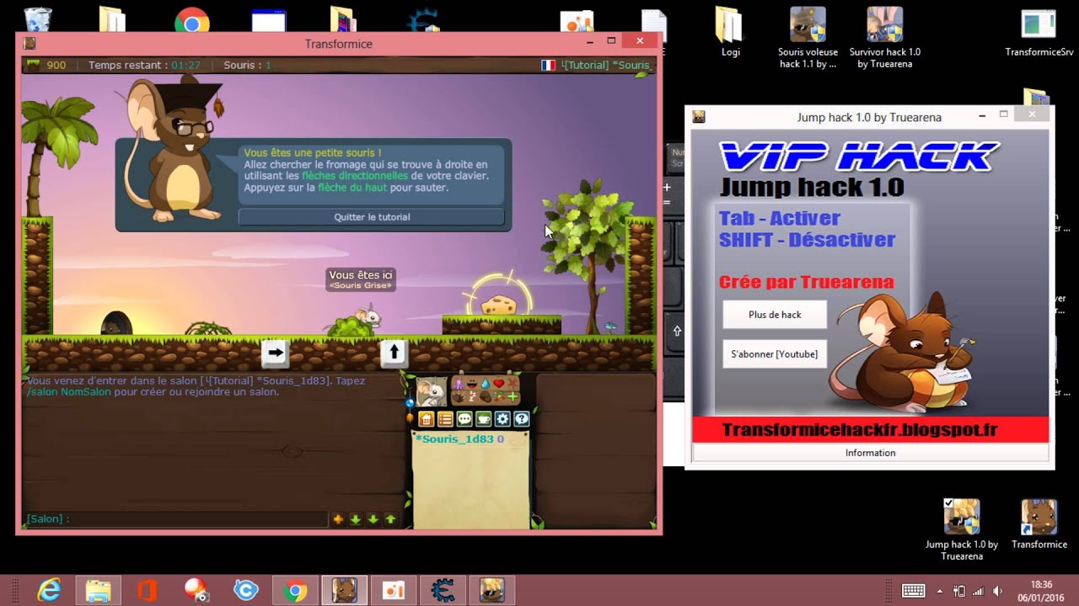Viewport: 1079px width, 606px height.
Task: Click the French flag community icon
Action: pos(548,65)
